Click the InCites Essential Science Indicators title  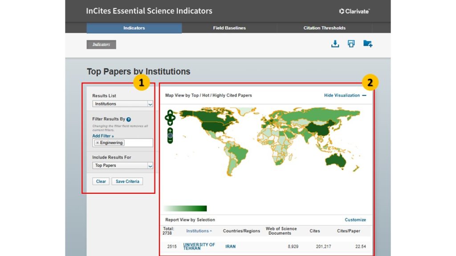click(149, 11)
